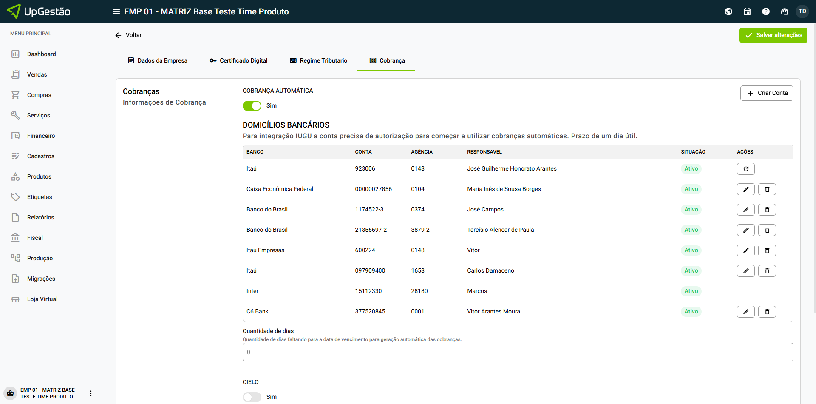Open the Regime Tributario tab
The image size is (816, 404).
(x=318, y=60)
